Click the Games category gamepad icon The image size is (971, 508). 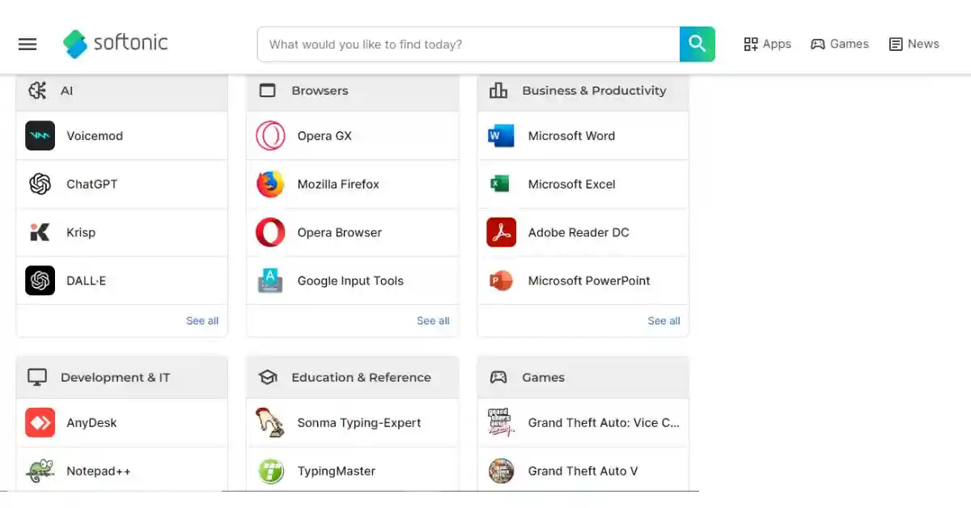(x=498, y=378)
